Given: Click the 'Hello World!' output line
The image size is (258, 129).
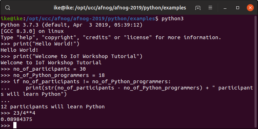Looking at the screenshot, I should coord(19,50).
